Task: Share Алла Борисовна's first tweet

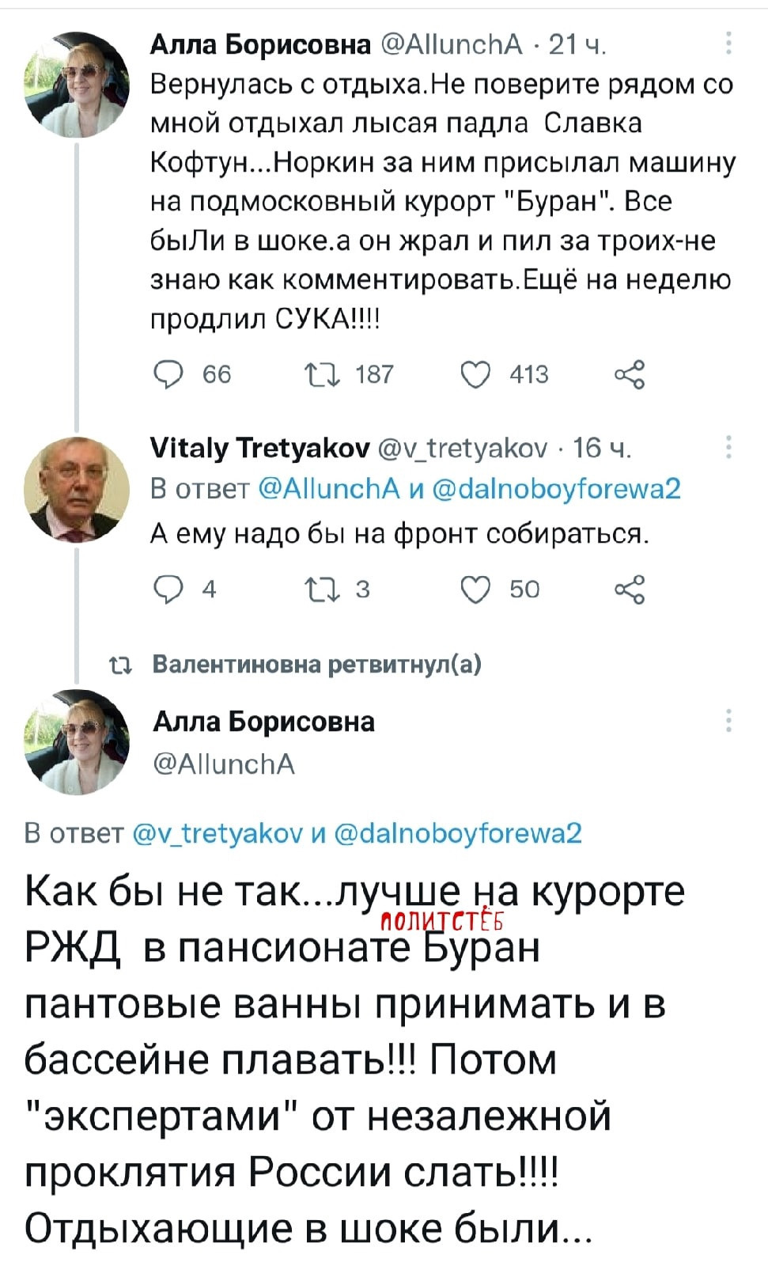Action: coord(630,374)
